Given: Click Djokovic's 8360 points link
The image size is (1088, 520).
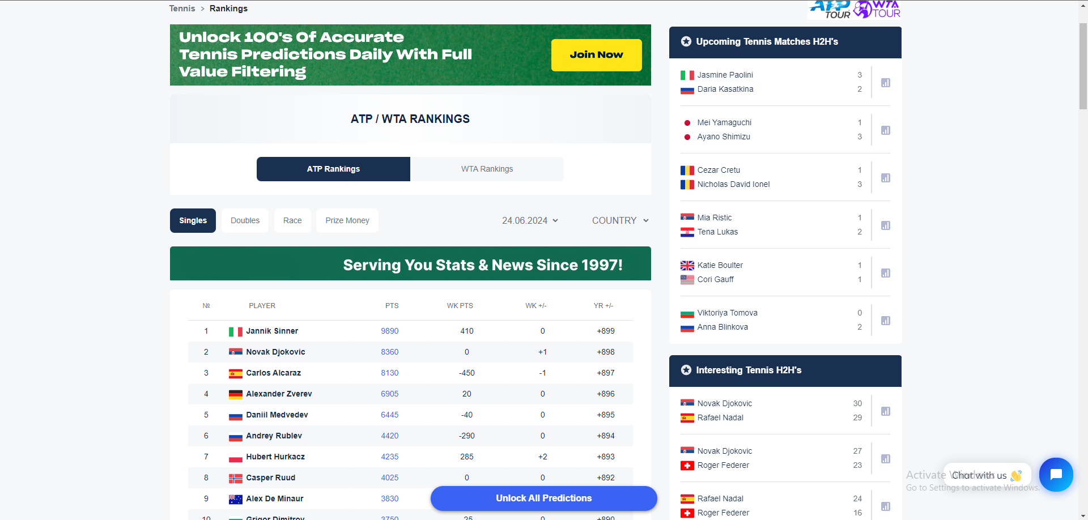Looking at the screenshot, I should coord(390,352).
